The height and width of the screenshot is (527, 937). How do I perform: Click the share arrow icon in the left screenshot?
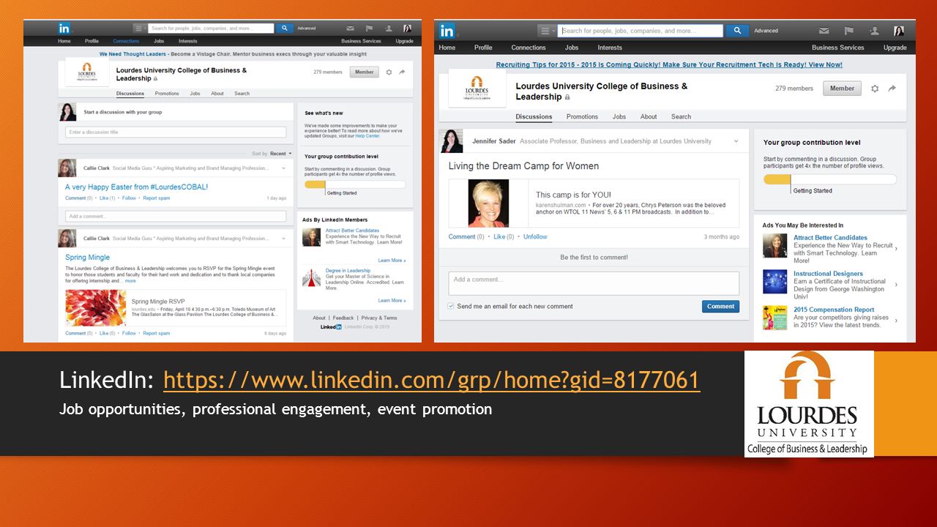[402, 72]
